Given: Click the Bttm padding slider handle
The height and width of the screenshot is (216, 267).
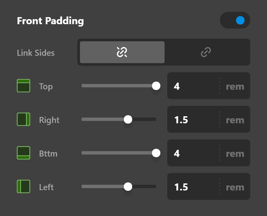Looking at the screenshot, I should tap(156, 153).
